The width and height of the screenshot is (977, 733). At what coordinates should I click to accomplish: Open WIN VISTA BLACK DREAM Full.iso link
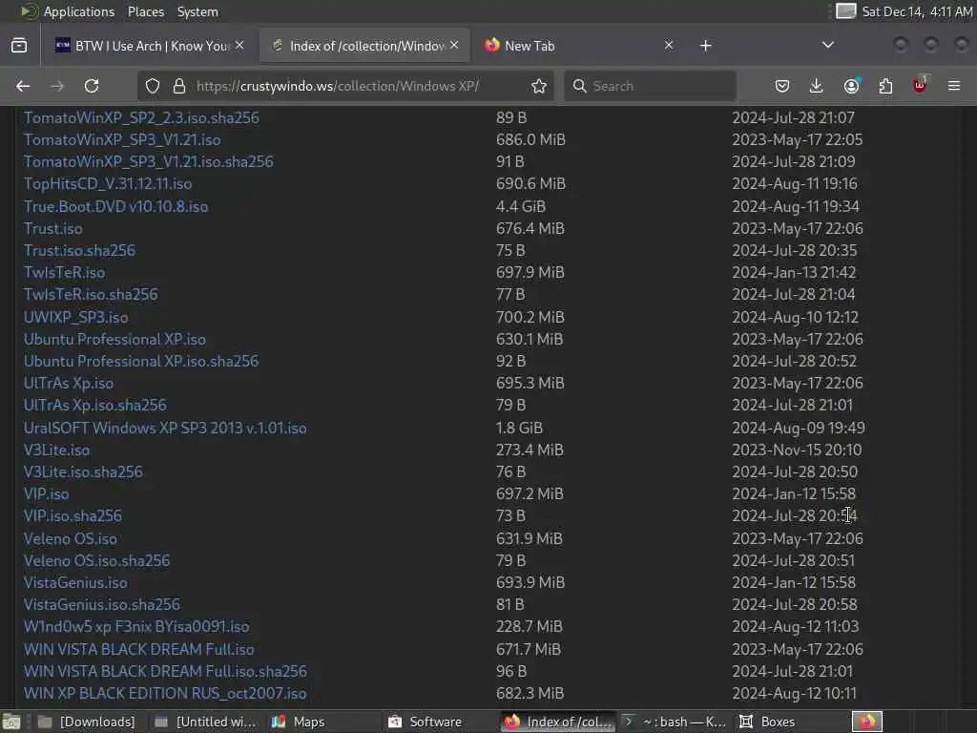139,649
